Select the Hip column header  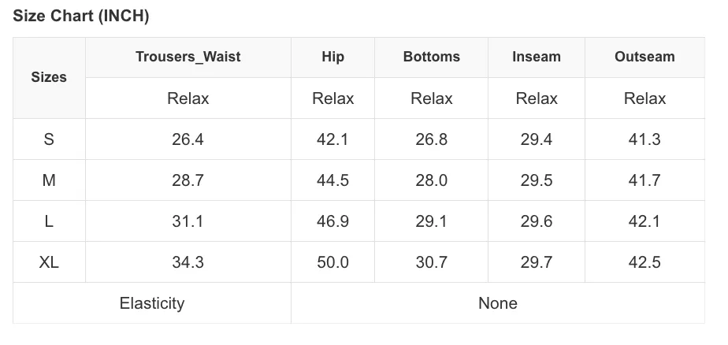[333, 57]
